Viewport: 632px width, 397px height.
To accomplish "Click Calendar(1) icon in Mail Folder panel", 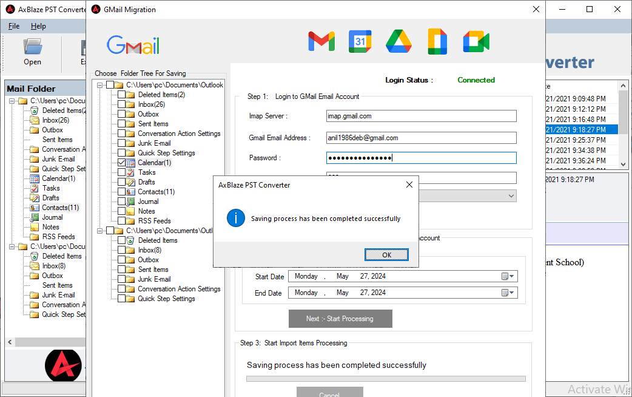I will tap(35, 178).
